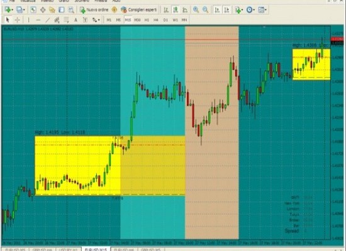Viewport: 346px width, 251px height.
Task: Launch the MetaEditor yellow icon
Action: pos(114,9)
